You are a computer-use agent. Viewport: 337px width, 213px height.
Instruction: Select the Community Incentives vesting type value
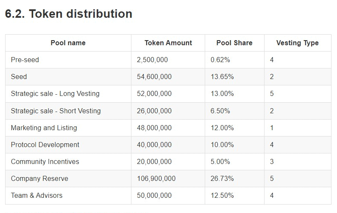(272, 161)
